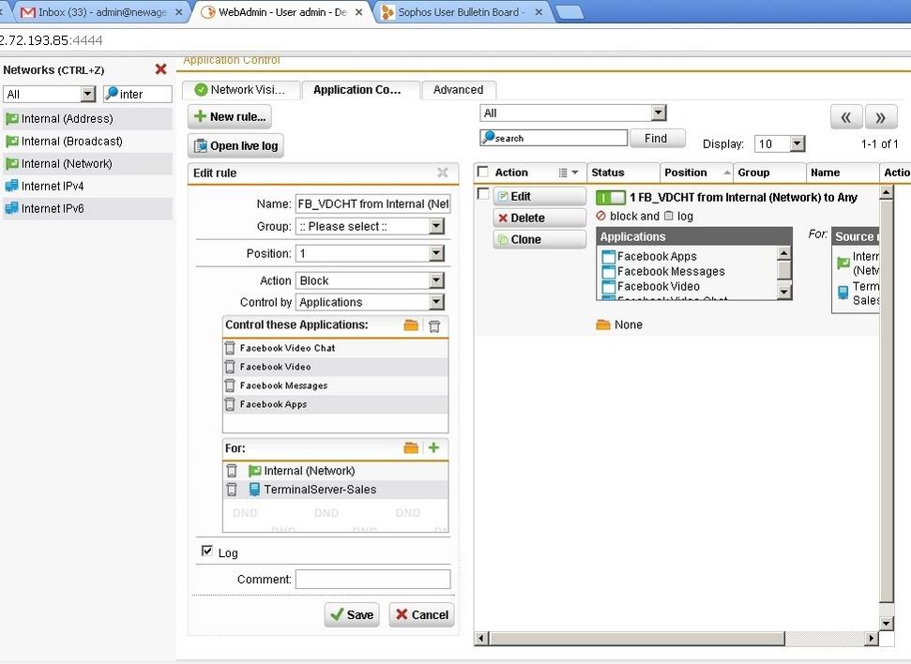Open the Position dropdown in Edit rule

437,253
